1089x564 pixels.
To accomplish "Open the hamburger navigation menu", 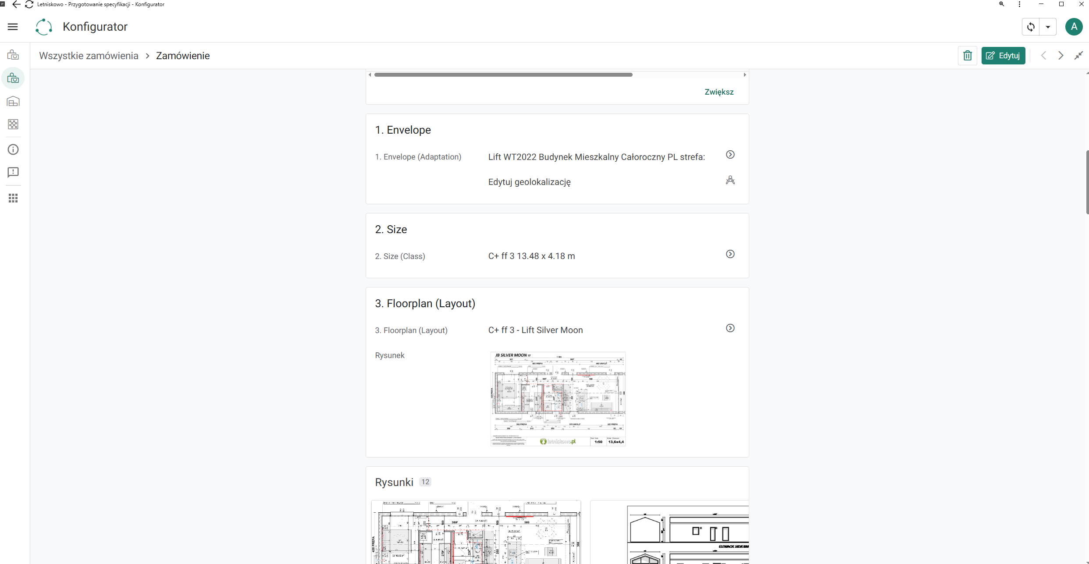I will (x=13, y=27).
